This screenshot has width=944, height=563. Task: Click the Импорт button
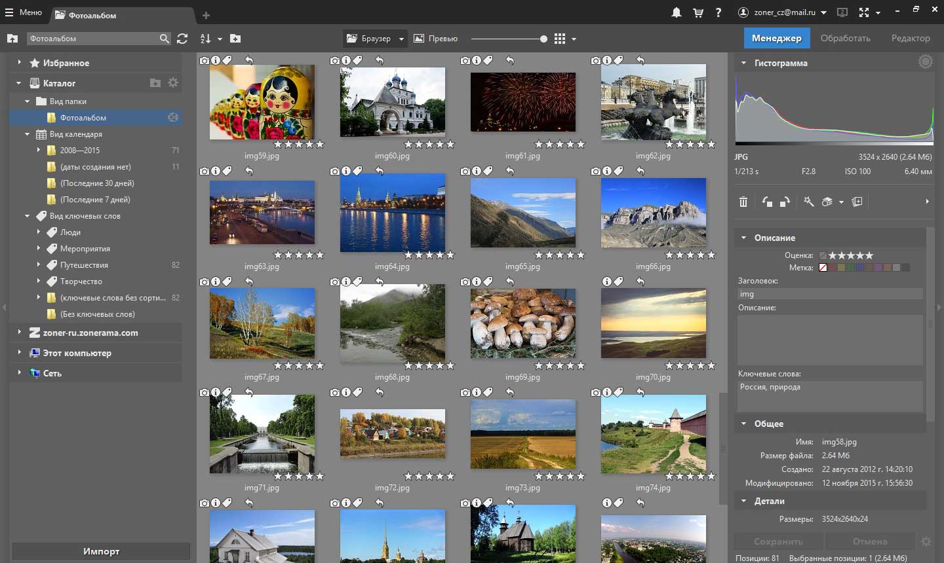pyautogui.click(x=101, y=551)
